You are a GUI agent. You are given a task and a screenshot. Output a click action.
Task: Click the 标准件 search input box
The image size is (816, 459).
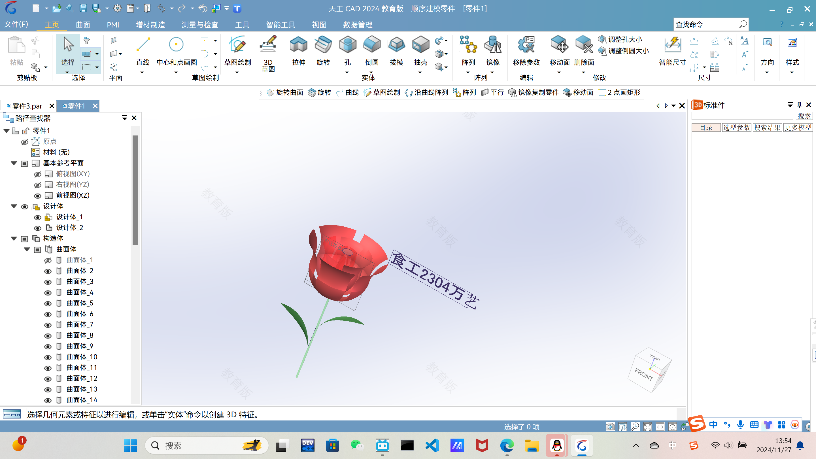click(x=742, y=116)
